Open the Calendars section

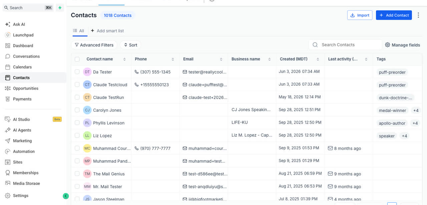pyautogui.click(x=22, y=67)
